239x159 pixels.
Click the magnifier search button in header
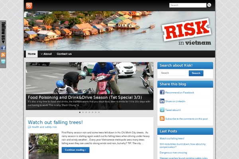[x=209, y=5]
